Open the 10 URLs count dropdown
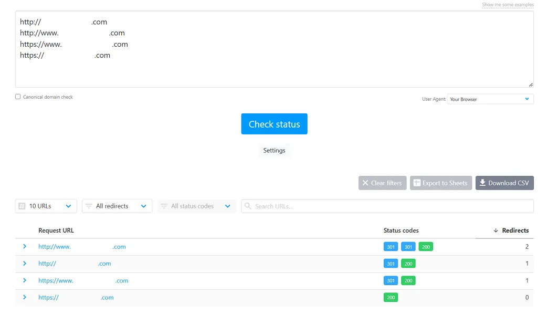The width and height of the screenshot is (548, 315). coord(46,206)
